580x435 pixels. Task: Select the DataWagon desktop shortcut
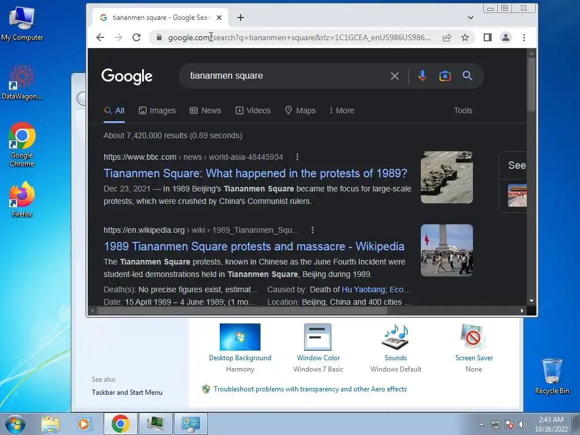pyautogui.click(x=22, y=83)
